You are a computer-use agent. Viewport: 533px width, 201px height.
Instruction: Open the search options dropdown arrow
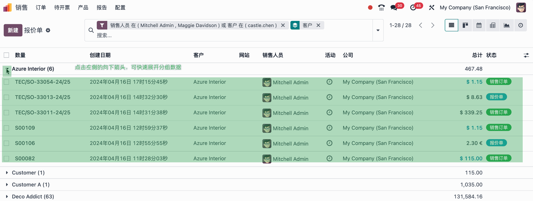point(378,30)
